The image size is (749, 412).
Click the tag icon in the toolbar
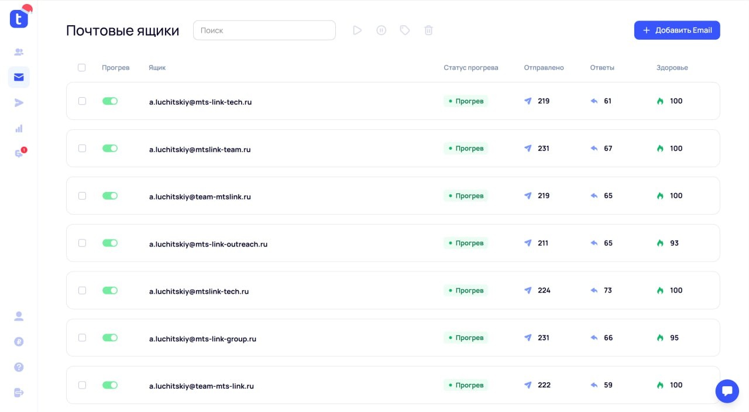[x=405, y=30]
